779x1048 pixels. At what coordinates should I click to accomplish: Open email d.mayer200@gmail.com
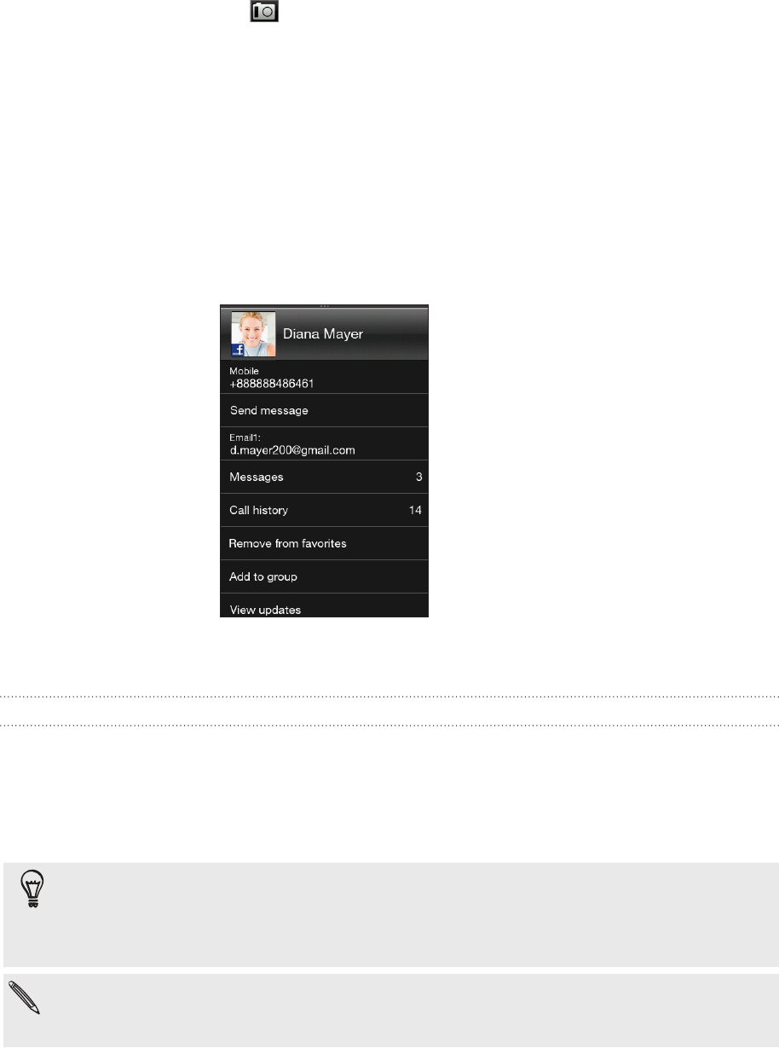pyautogui.click(x=324, y=443)
